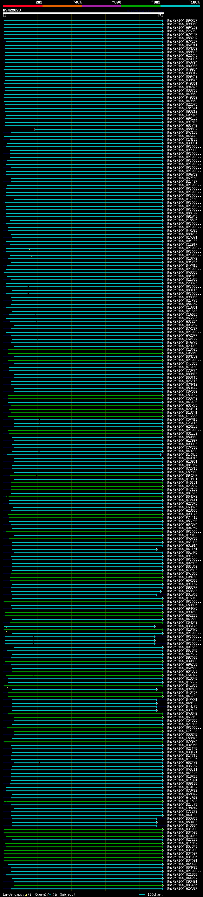Select hit label UniRef100_A1C997
The image size is (203, 897).
click(182, 440)
